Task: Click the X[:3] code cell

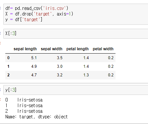Action: [x=76, y=34]
